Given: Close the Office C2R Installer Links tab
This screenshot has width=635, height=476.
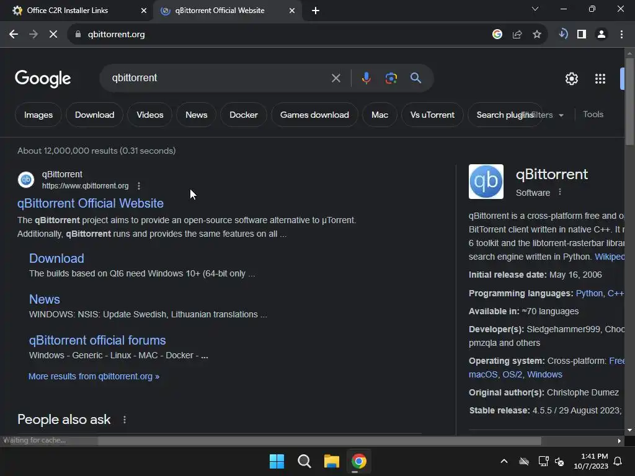Looking at the screenshot, I should click(144, 11).
